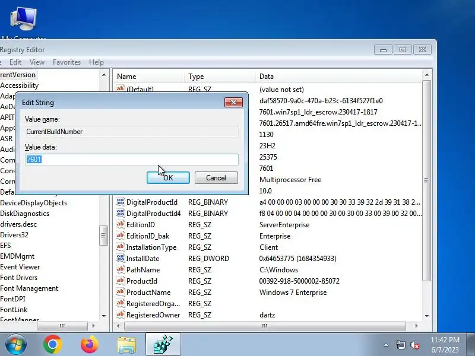This screenshot has height=356, width=475.
Task: Select the FontDPI key
Action: click(12, 299)
